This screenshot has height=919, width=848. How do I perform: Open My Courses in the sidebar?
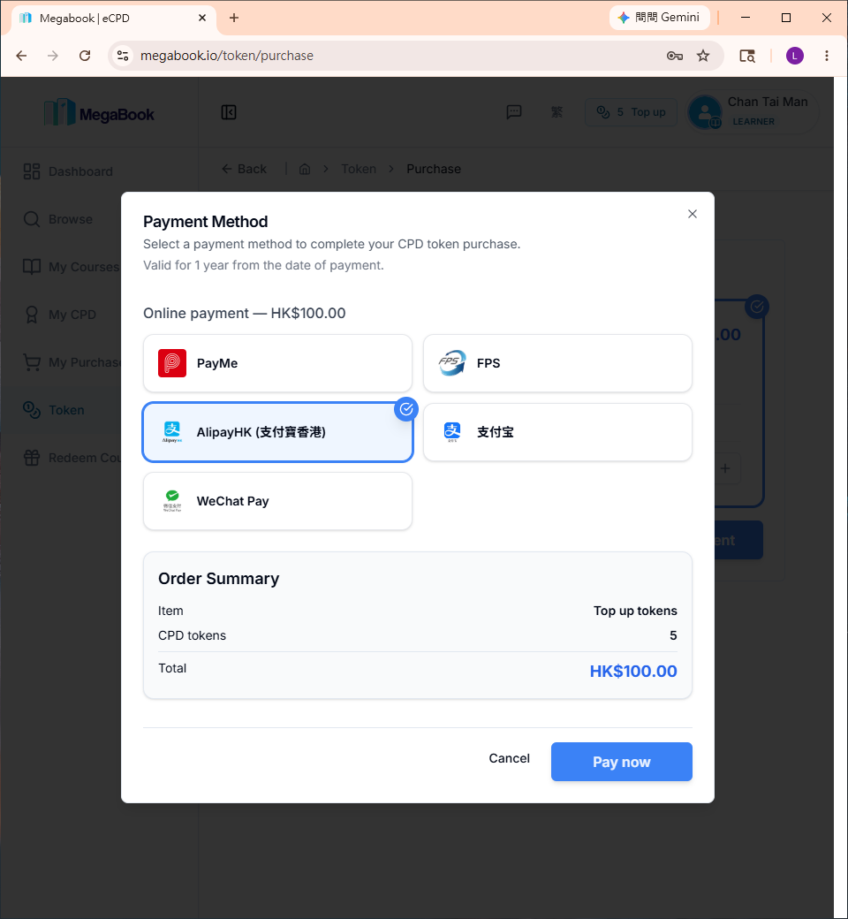(x=71, y=267)
